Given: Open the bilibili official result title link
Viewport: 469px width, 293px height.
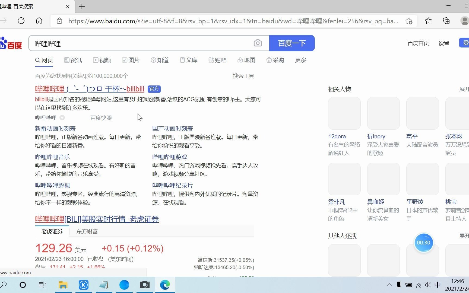Looking at the screenshot, I should [x=90, y=89].
